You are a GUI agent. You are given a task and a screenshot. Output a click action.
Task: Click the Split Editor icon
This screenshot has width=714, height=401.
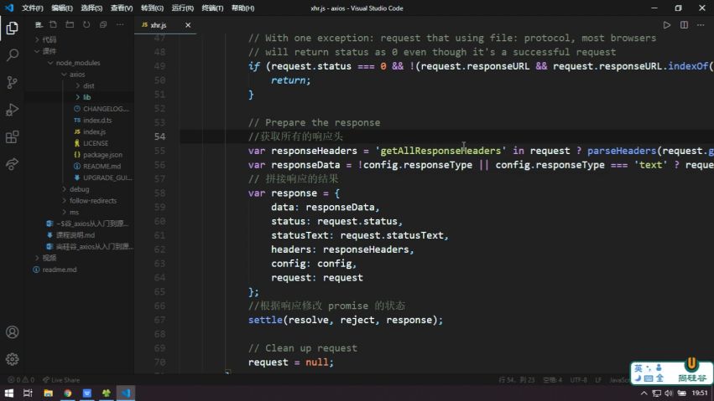pos(684,25)
